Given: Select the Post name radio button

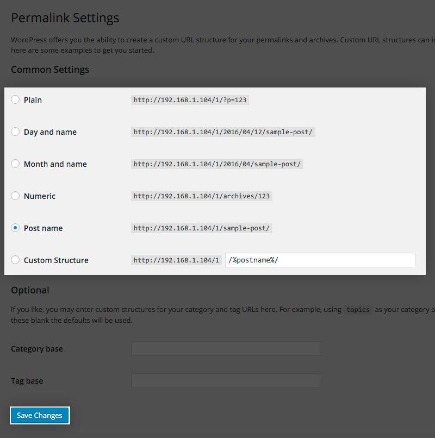Looking at the screenshot, I should (x=15, y=228).
